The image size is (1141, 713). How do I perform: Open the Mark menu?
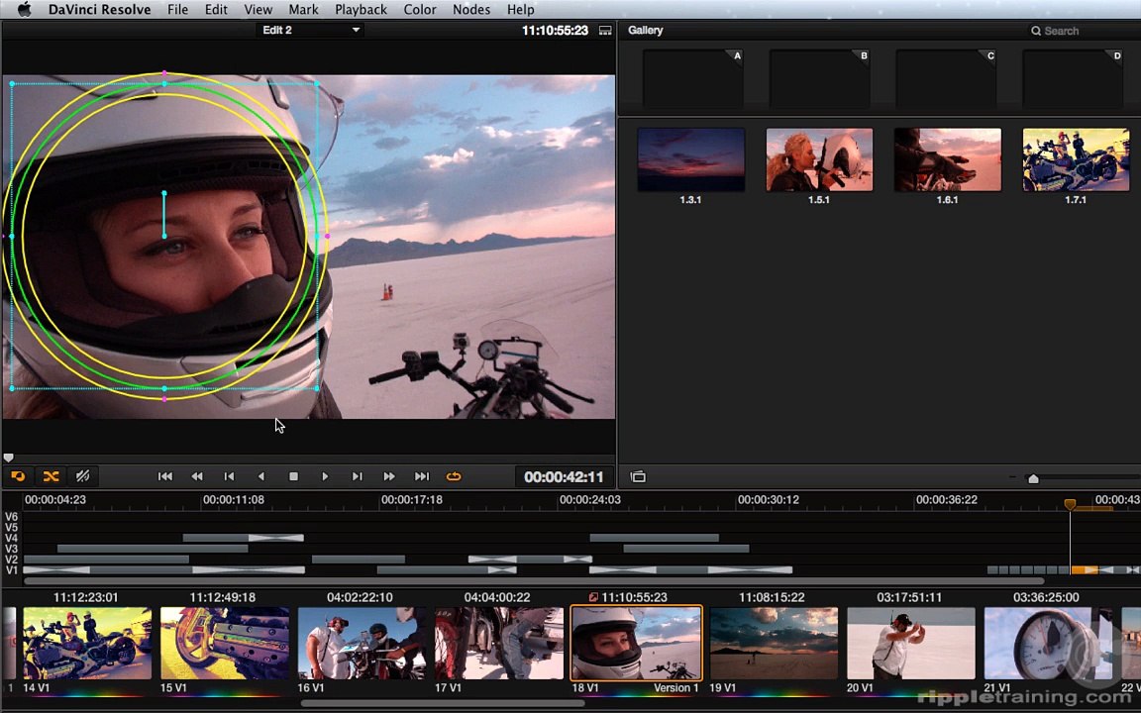303,10
